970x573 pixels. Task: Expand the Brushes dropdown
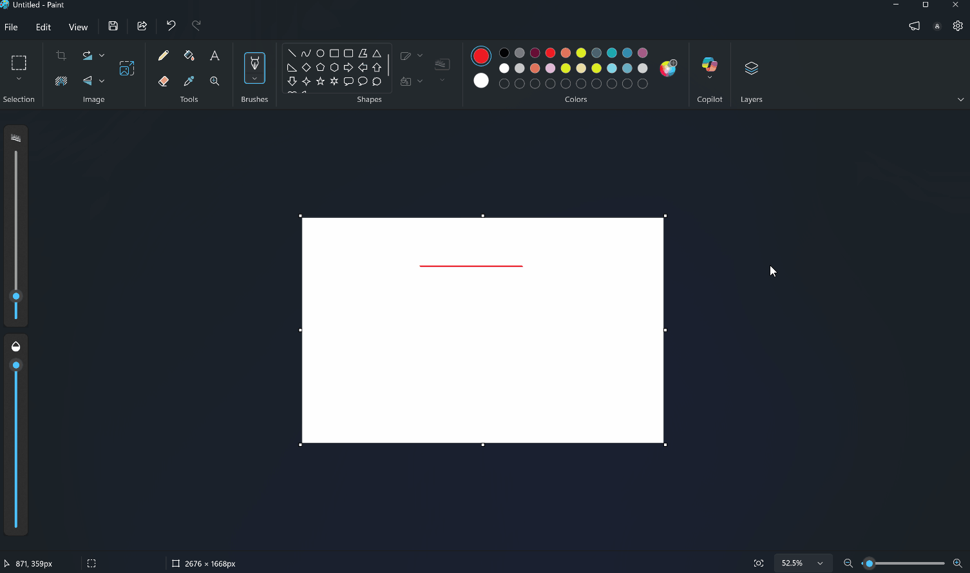(254, 79)
